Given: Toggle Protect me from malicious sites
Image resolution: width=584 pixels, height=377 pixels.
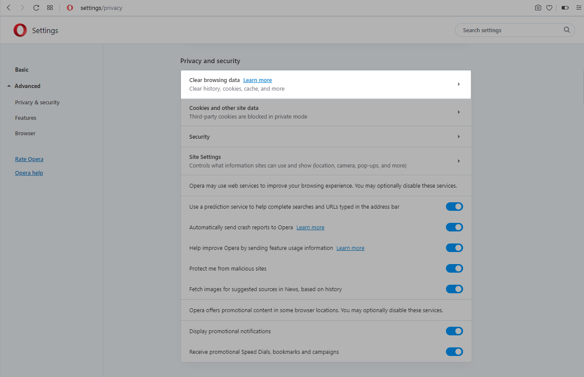Looking at the screenshot, I should coord(454,268).
